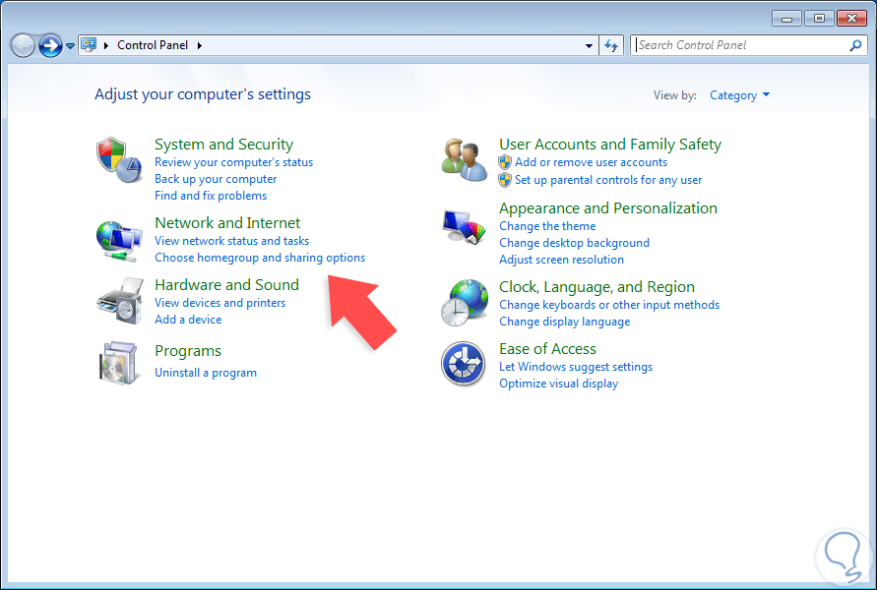Click the Back navigation arrow button
Viewport: 877px width, 590px height.
click(x=23, y=45)
